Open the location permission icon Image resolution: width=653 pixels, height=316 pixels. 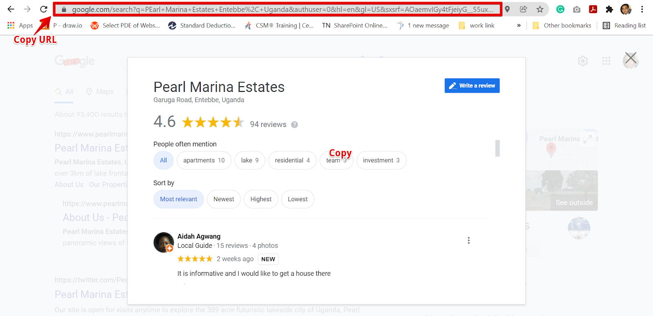point(507,9)
